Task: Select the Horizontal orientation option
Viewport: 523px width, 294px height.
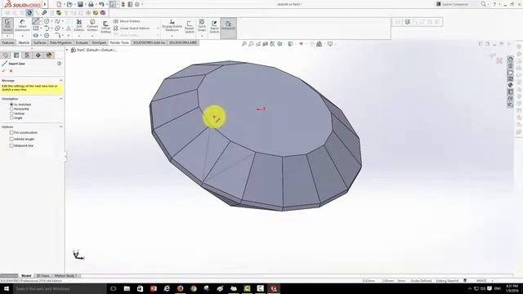Action: coord(11,109)
